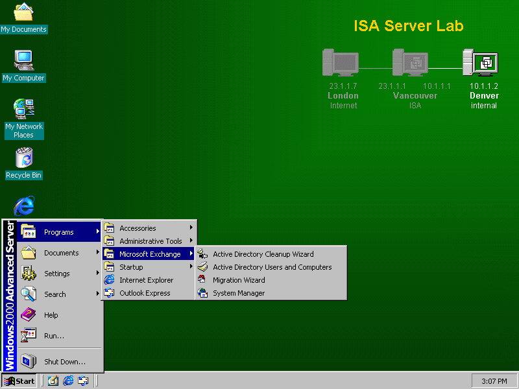The width and height of the screenshot is (519, 389).
Task: Launch Internet Explorer from the taskbar quick launch
Action: [68, 381]
